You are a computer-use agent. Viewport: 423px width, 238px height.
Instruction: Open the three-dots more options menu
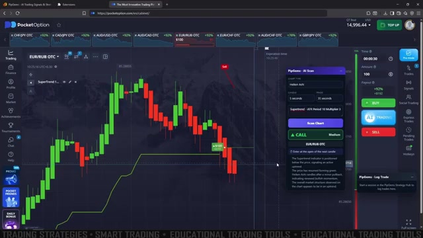click(x=95, y=57)
